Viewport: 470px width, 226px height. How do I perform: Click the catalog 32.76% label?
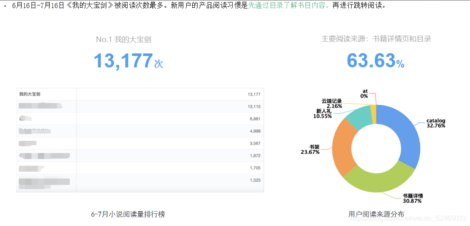436,123
